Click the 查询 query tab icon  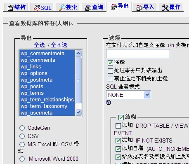coord(88,8)
